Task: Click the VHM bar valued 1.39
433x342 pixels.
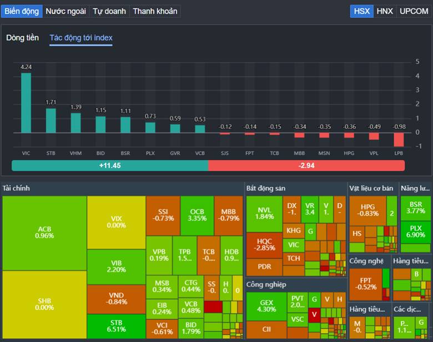Action: pyautogui.click(x=75, y=123)
